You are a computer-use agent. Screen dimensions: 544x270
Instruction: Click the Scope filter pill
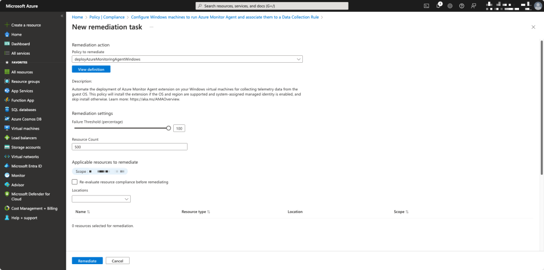pyautogui.click(x=100, y=172)
